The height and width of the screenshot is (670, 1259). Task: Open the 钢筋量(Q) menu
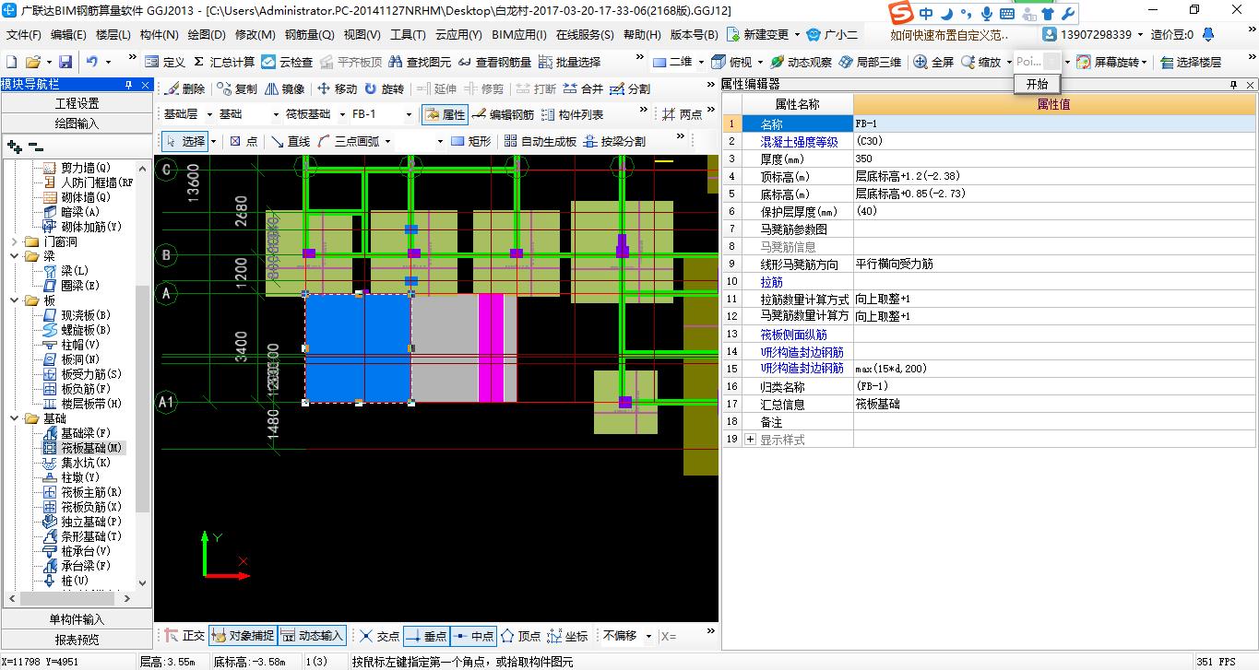click(309, 35)
